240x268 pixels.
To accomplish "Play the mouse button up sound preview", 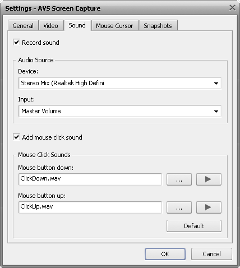I will 209,207.
